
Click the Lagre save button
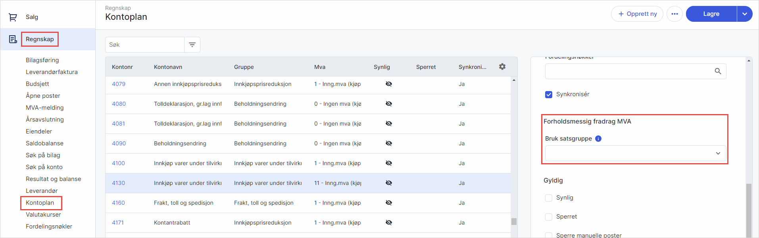coord(711,14)
